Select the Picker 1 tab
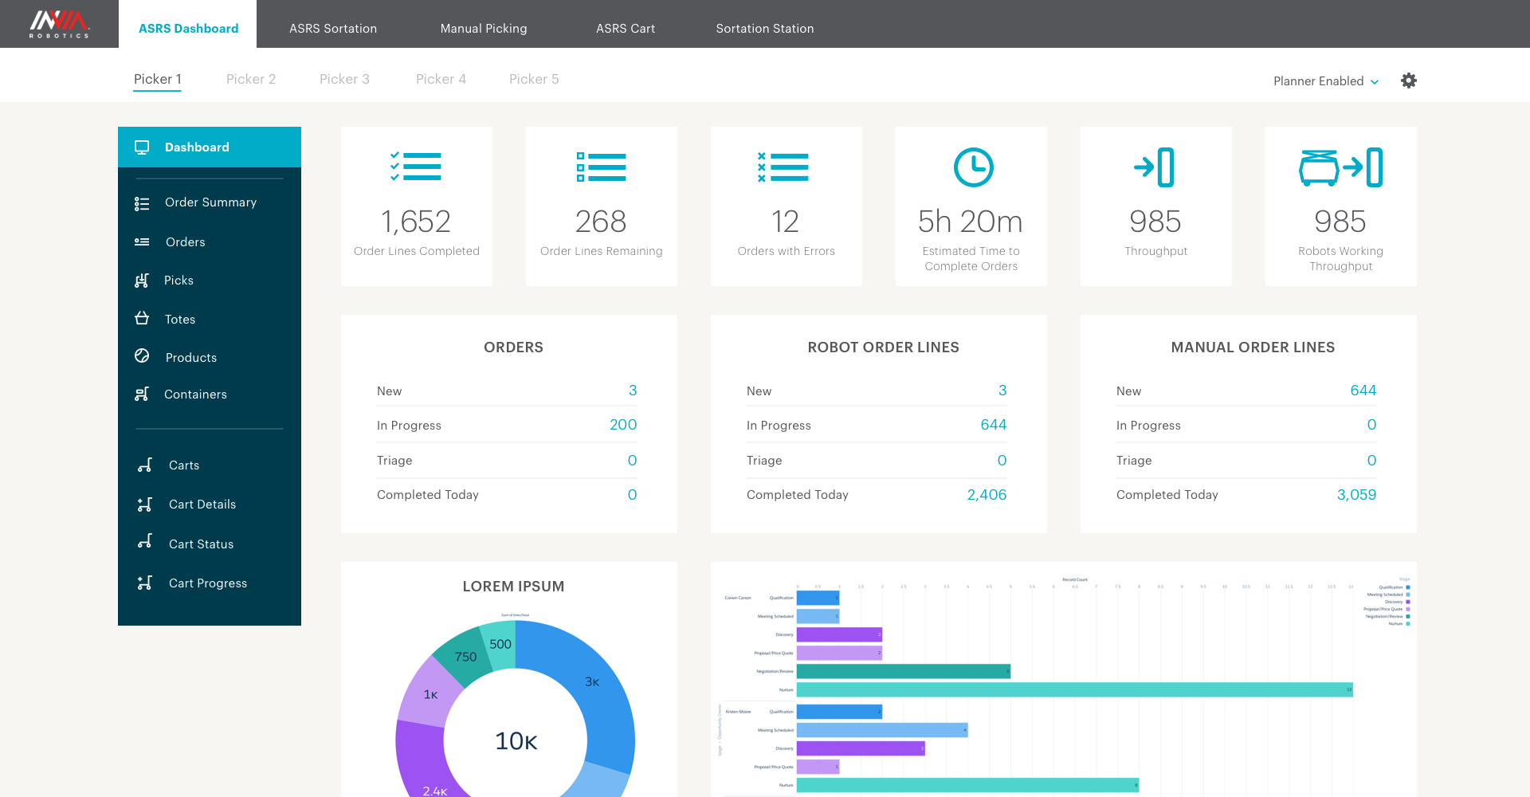1530x797 pixels. click(157, 79)
